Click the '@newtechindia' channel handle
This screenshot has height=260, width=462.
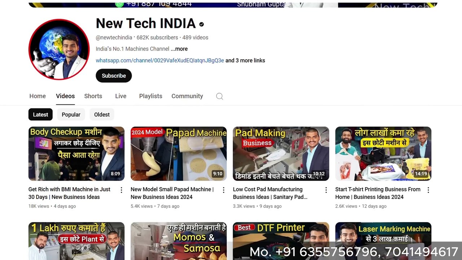click(x=114, y=38)
